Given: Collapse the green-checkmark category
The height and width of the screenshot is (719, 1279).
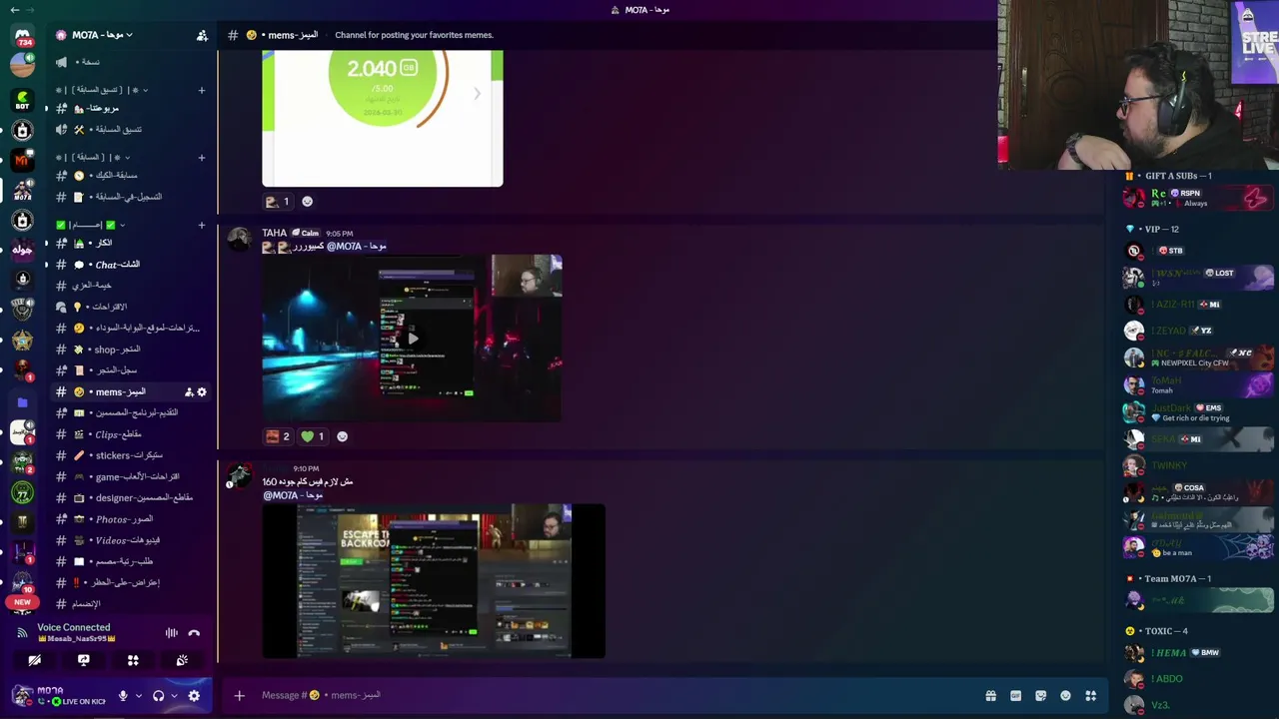Looking at the screenshot, I should click(x=90, y=225).
